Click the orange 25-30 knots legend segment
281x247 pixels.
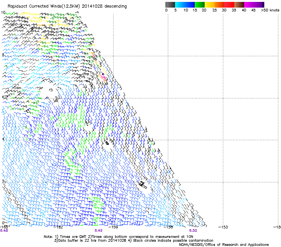pyautogui.click(x=219, y=5)
